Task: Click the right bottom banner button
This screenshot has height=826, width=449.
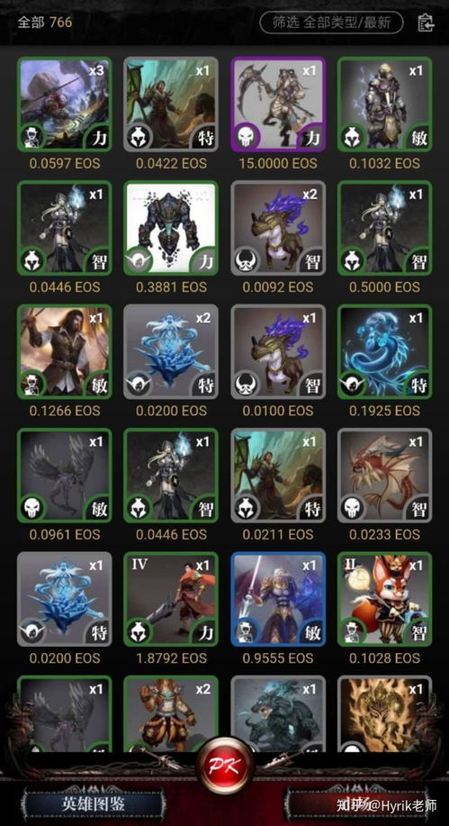Action: tap(362, 805)
